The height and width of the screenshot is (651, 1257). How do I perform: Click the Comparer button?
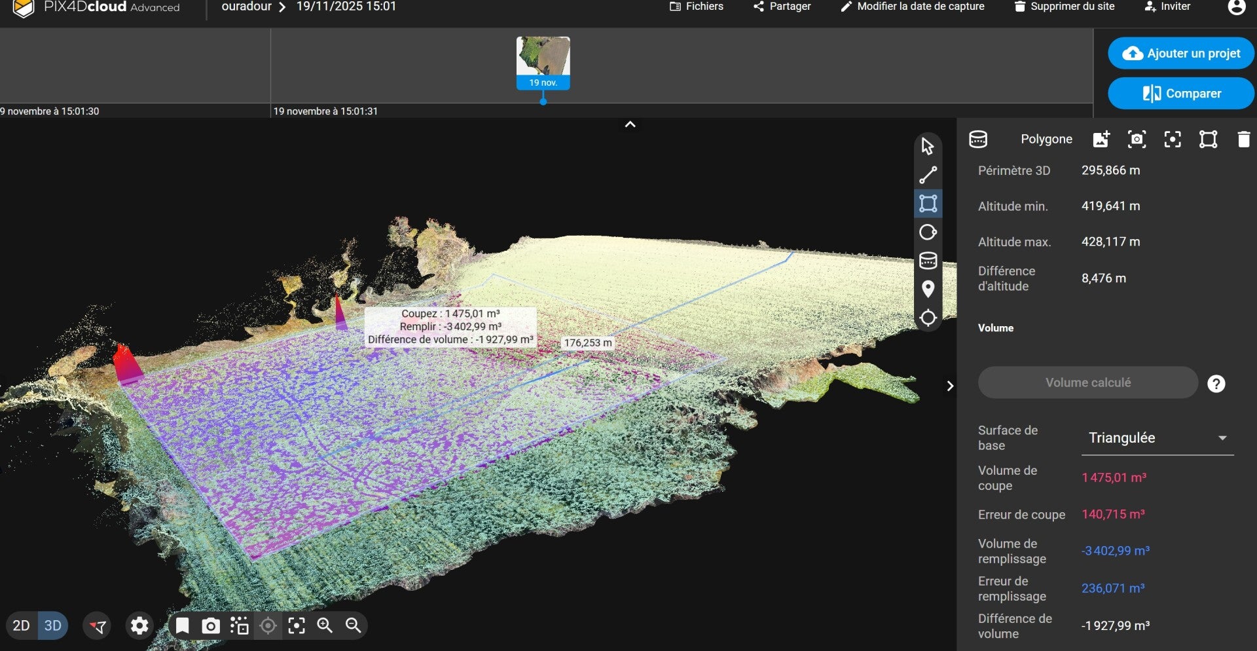[1180, 94]
